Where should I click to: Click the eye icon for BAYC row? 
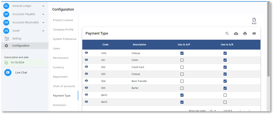pyautogui.click(x=86, y=95)
